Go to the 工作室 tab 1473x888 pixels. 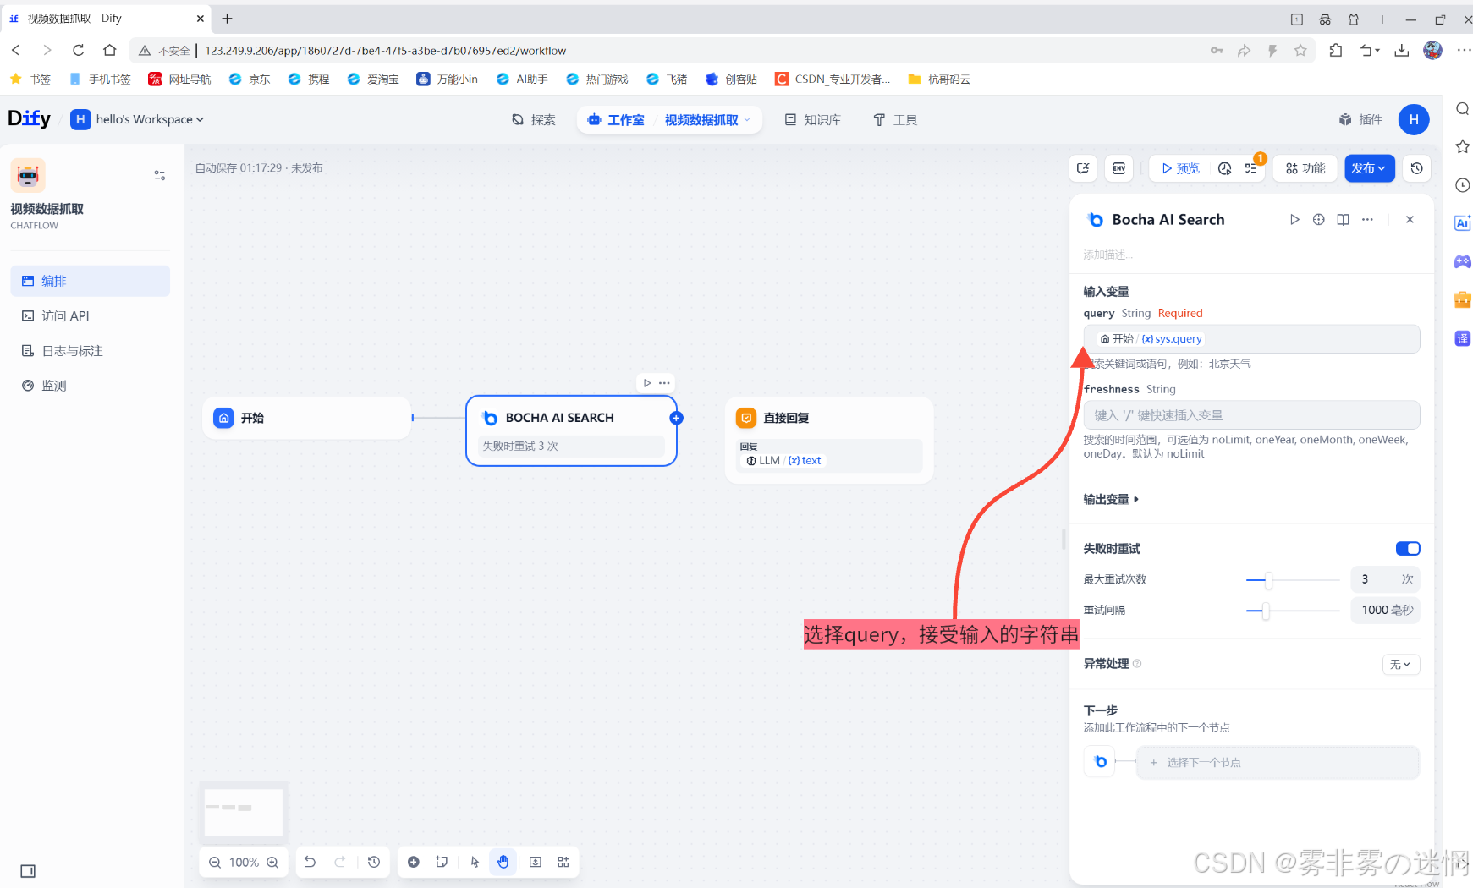[616, 120]
